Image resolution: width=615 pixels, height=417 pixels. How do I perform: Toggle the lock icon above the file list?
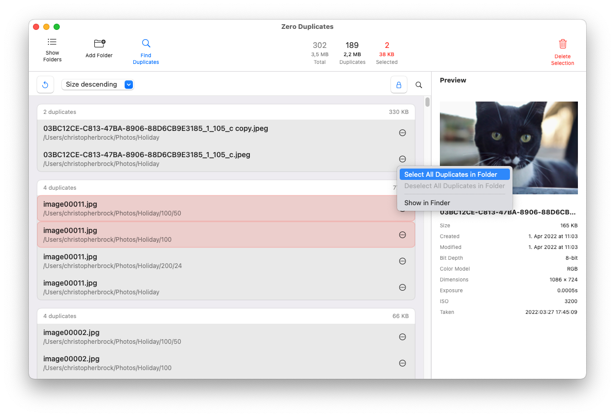point(399,85)
